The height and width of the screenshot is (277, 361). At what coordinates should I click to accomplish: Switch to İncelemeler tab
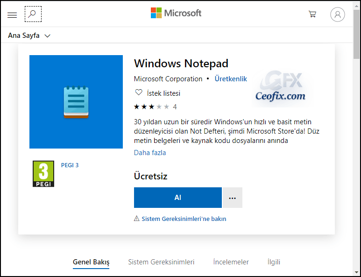231,262
